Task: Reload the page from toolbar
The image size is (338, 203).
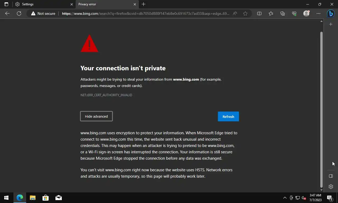Action: point(19,13)
